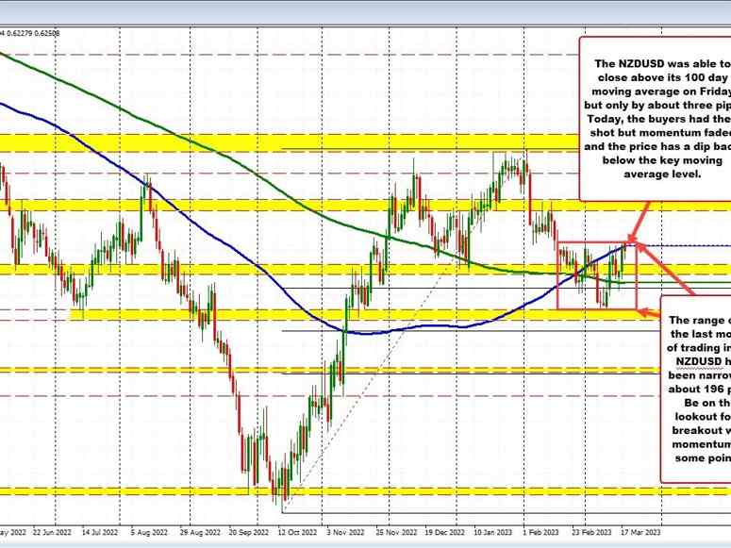
Task: Click the 0.62279 0.62508 price readout
Action: tap(33, 34)
